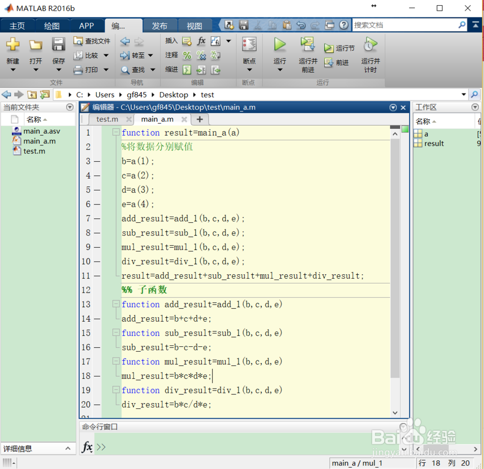Toggle breakpoint dash on line 18
Viewport: 484px width, 469px height.
pos(97,376)
